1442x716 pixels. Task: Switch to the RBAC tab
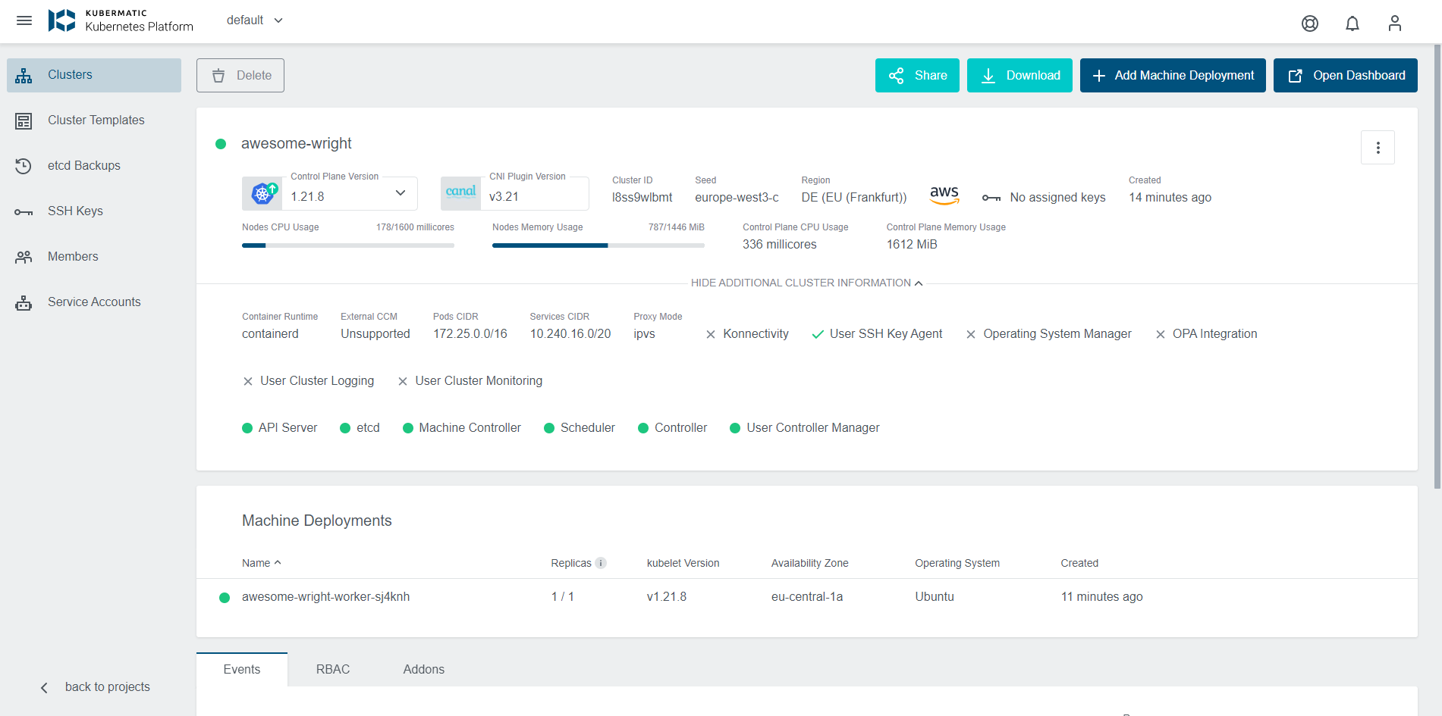click(333, 669)
